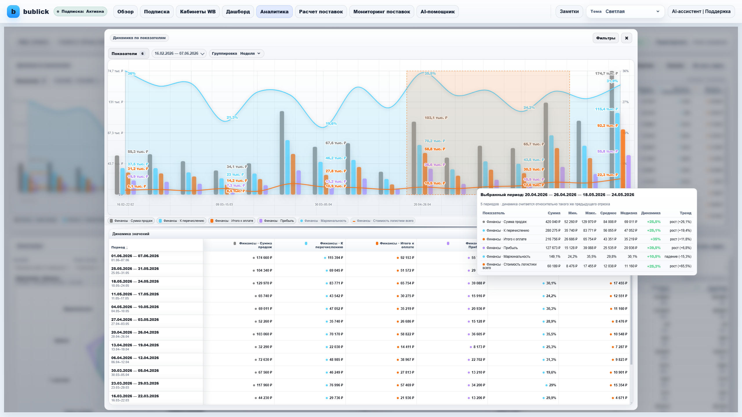Switch to Мониторинг поставок tab
Image resolution: width=742 pixels, height=417 pixels.
381,12
